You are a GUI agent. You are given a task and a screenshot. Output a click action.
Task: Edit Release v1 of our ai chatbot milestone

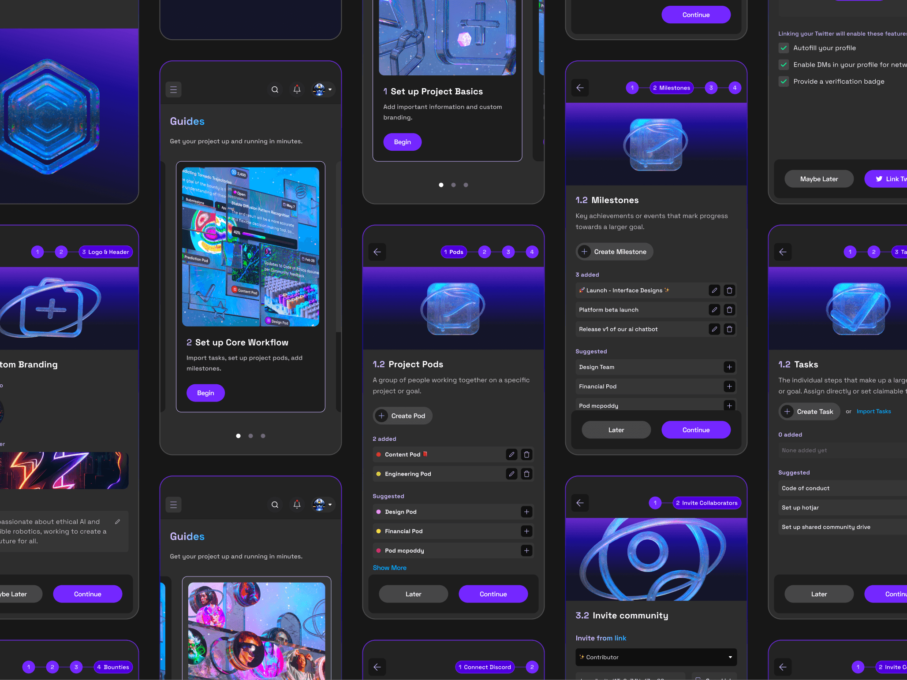tap(714, 329)
